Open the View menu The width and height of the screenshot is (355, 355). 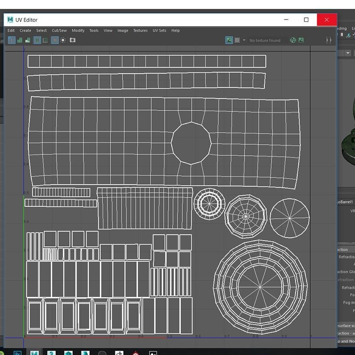coord(108,31)
